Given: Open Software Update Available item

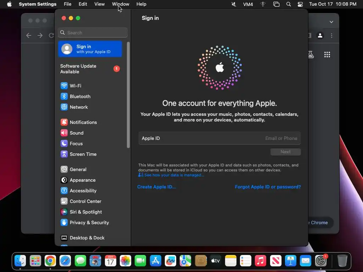Looking at the screenshot, I should click(90, 69).
